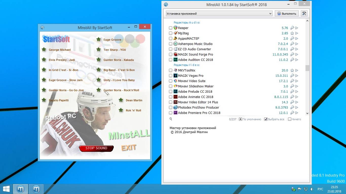Viewport: 346px width, 194px height.
Task: Toggle the Выбрать все checkbox
Action: click(266, 119)
